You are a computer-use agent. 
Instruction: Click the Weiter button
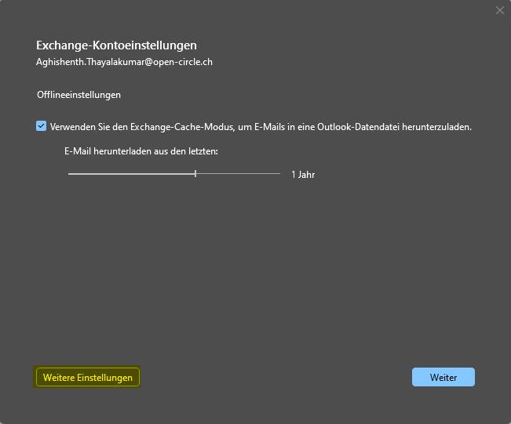[x=443, y=378]
